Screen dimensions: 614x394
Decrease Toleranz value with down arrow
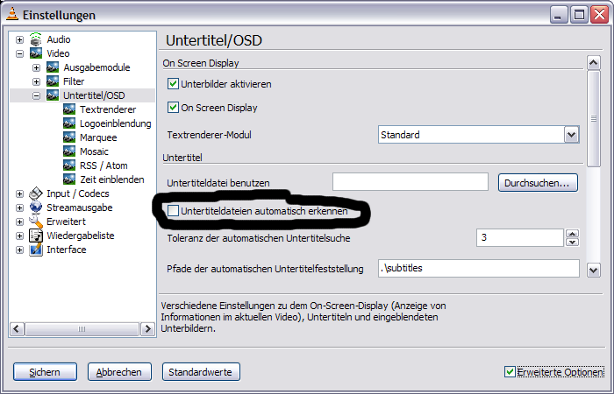(x=572, y=242)
